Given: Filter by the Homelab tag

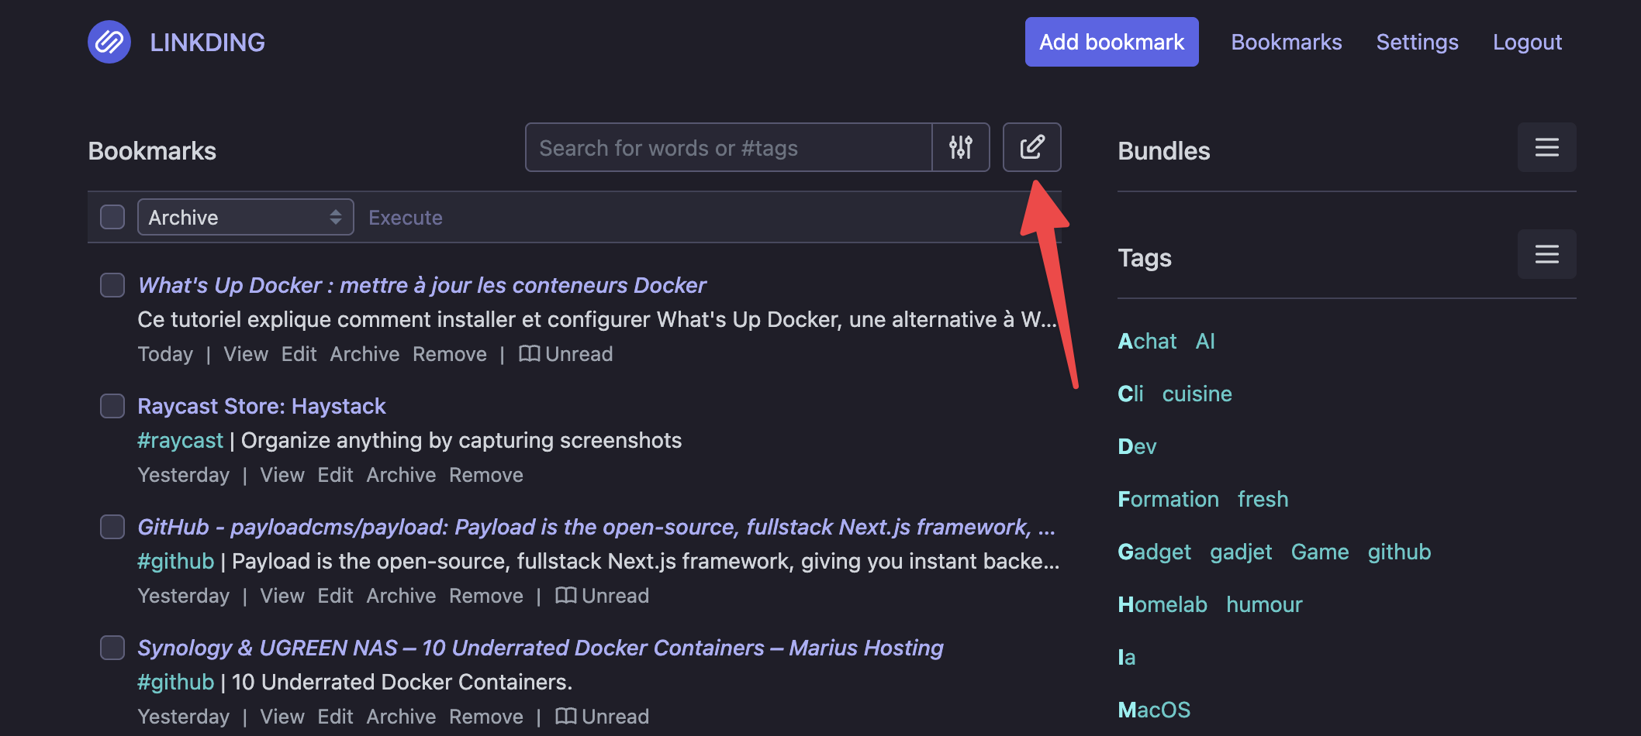Looking at the screenshot, I should point(1162,604).
